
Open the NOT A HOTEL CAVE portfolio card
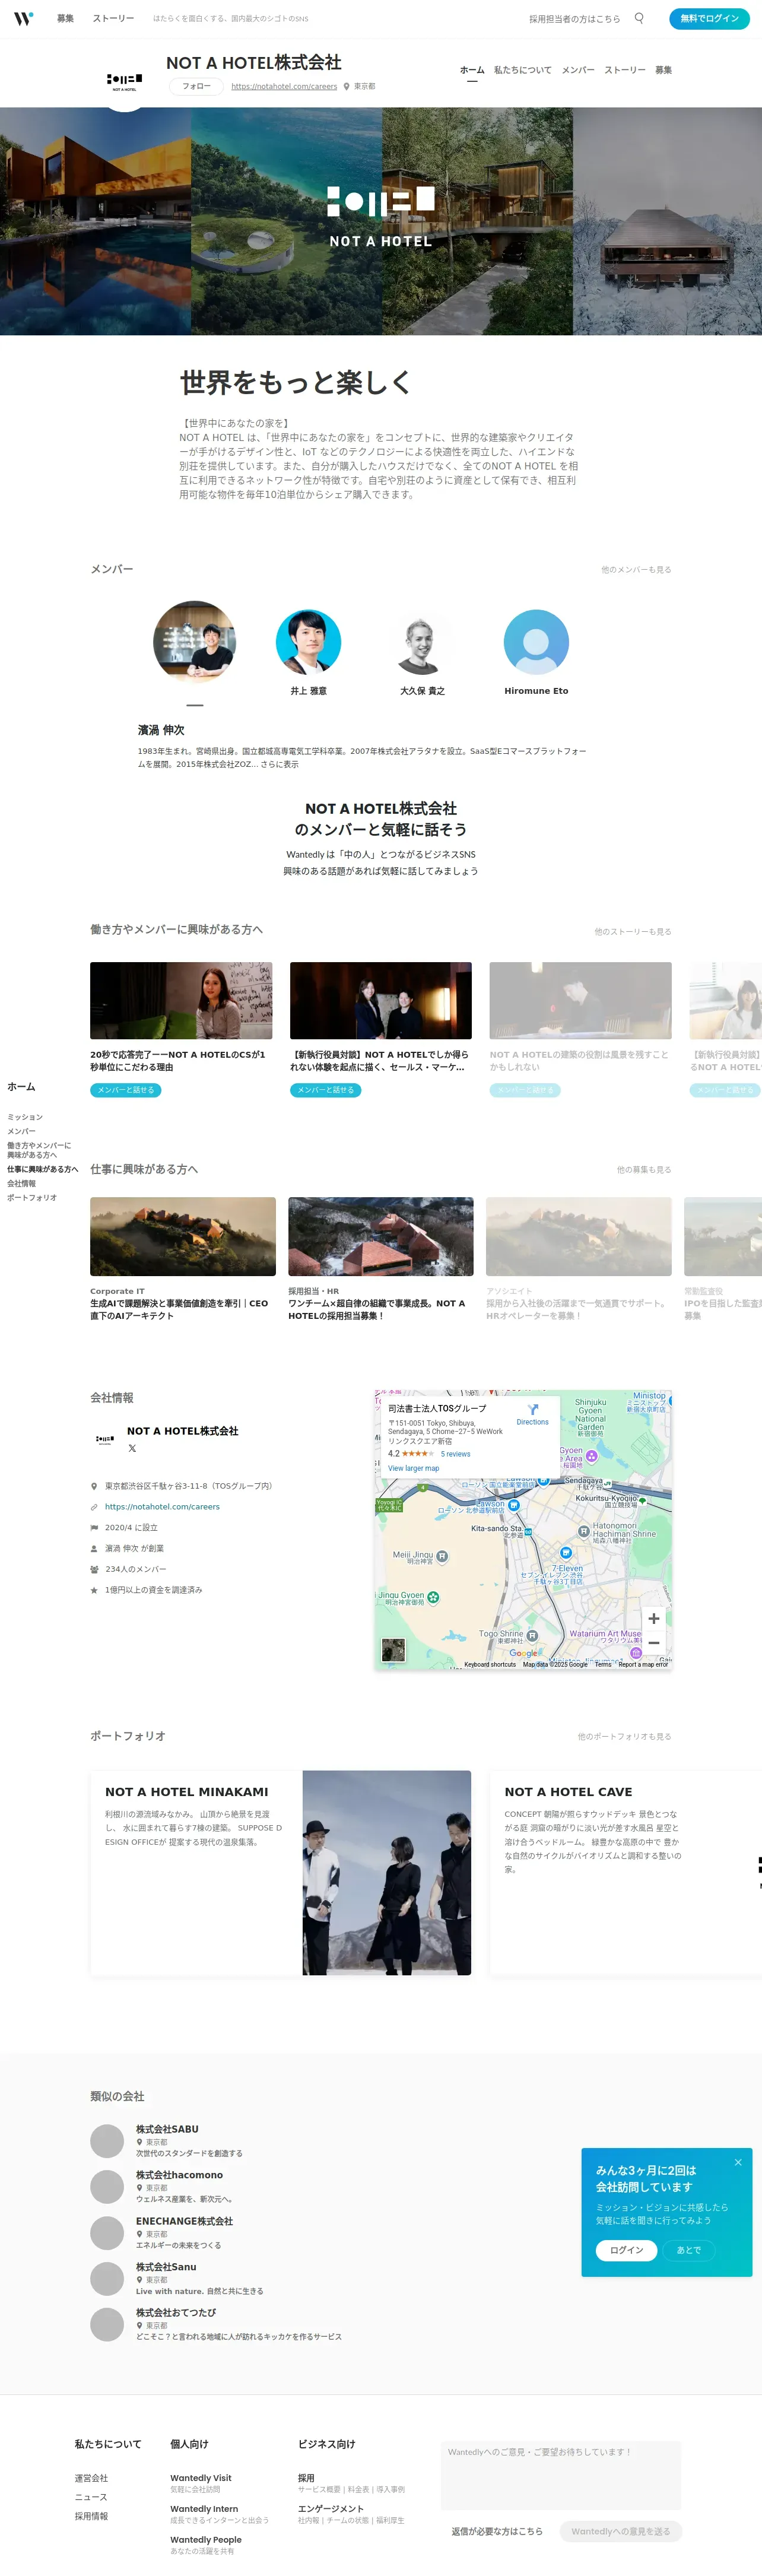click(x=626, y=1873)
